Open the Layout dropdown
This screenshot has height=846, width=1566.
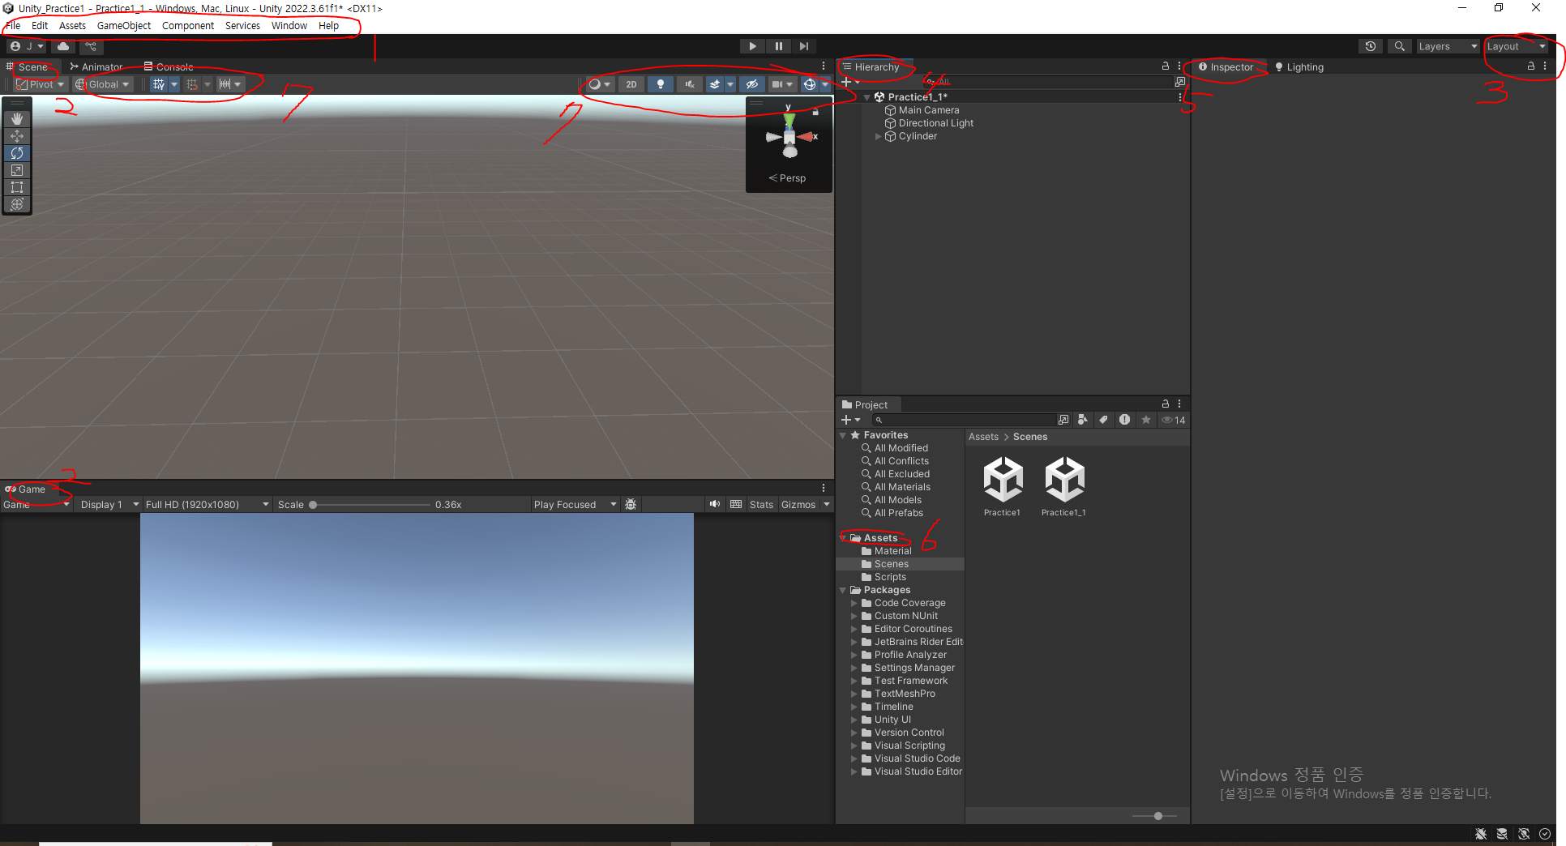[x=1516, y=46]
